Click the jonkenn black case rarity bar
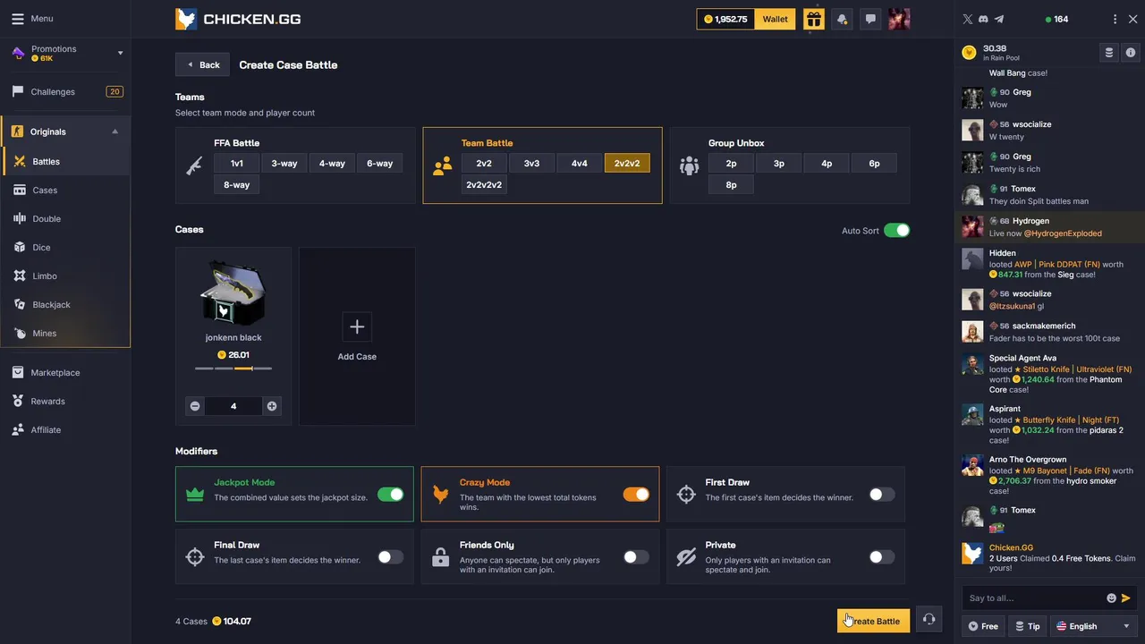This screenshot has height=644, width=1145. pyautogui.click(x=233, y=369)
